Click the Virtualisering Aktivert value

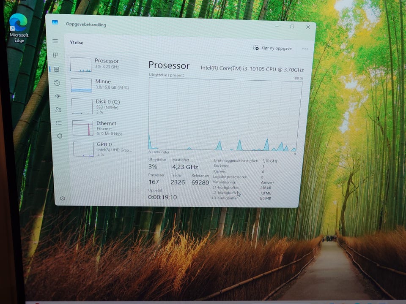click(x=267, y=182)
